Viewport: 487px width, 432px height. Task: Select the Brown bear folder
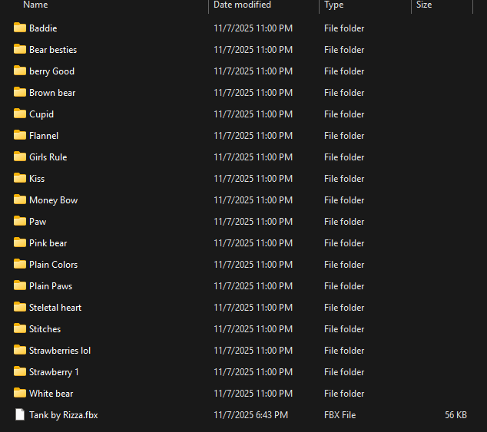point(52,93)
